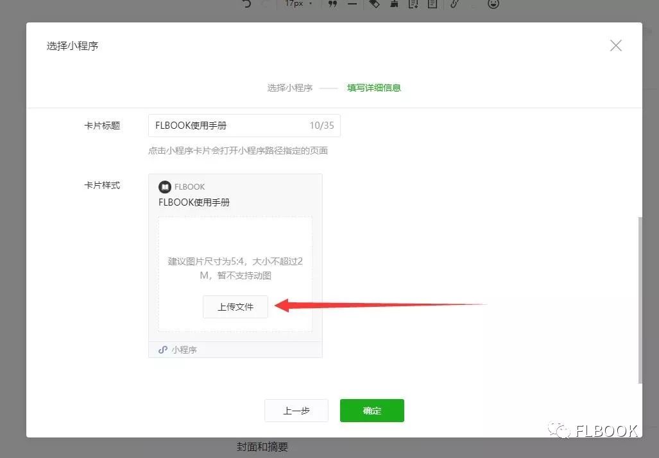The width and height of the screenshot is (659, 458).
Task: Click the 确定 confirm button
Action: click(372, 410)
